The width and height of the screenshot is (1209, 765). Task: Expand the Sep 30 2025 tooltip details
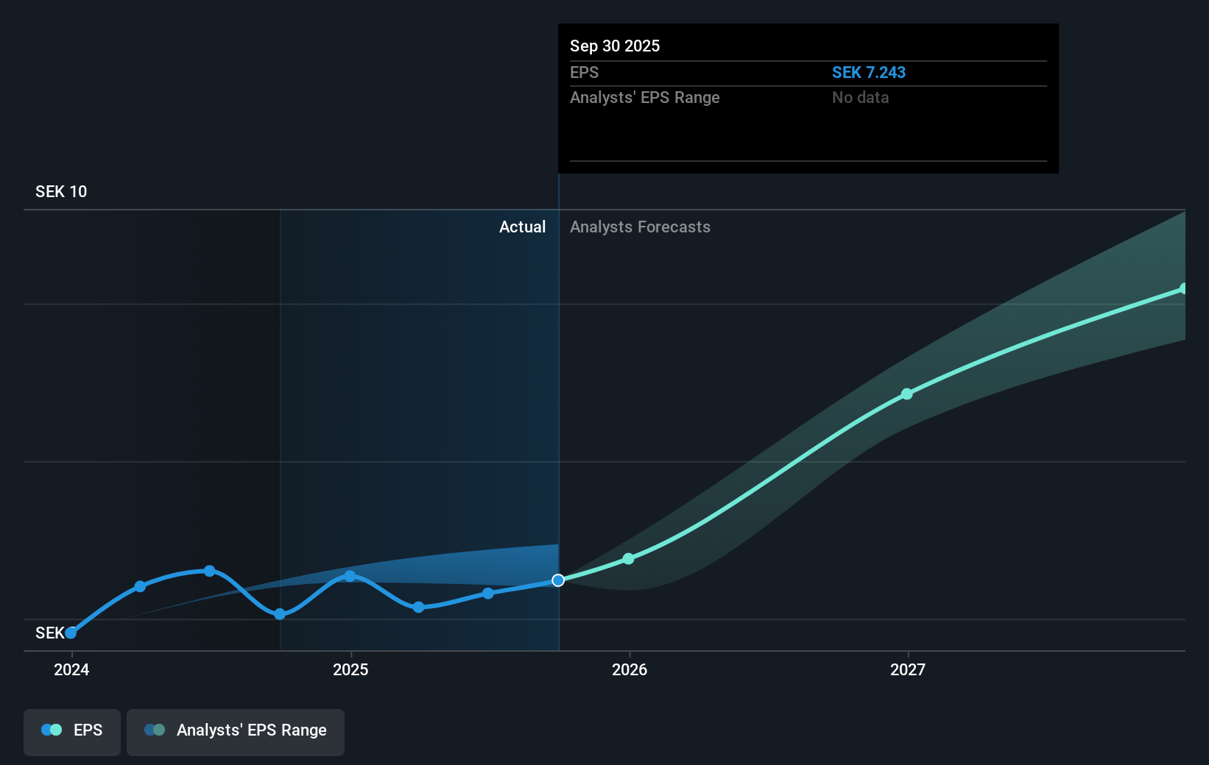tap(808, 99)
